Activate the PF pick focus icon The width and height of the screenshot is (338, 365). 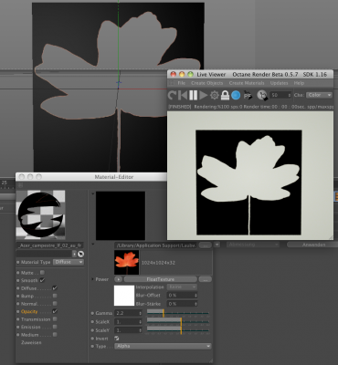(x=248, y=95)
